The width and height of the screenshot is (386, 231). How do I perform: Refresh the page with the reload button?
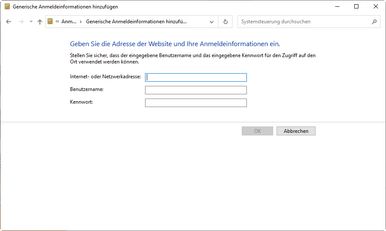[x=225, y=22]
